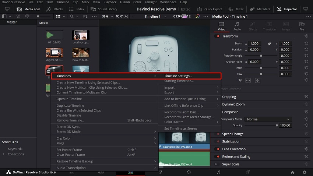Click Remove Timeline... entry
This screenshot has height=176, width=313.
105,120
